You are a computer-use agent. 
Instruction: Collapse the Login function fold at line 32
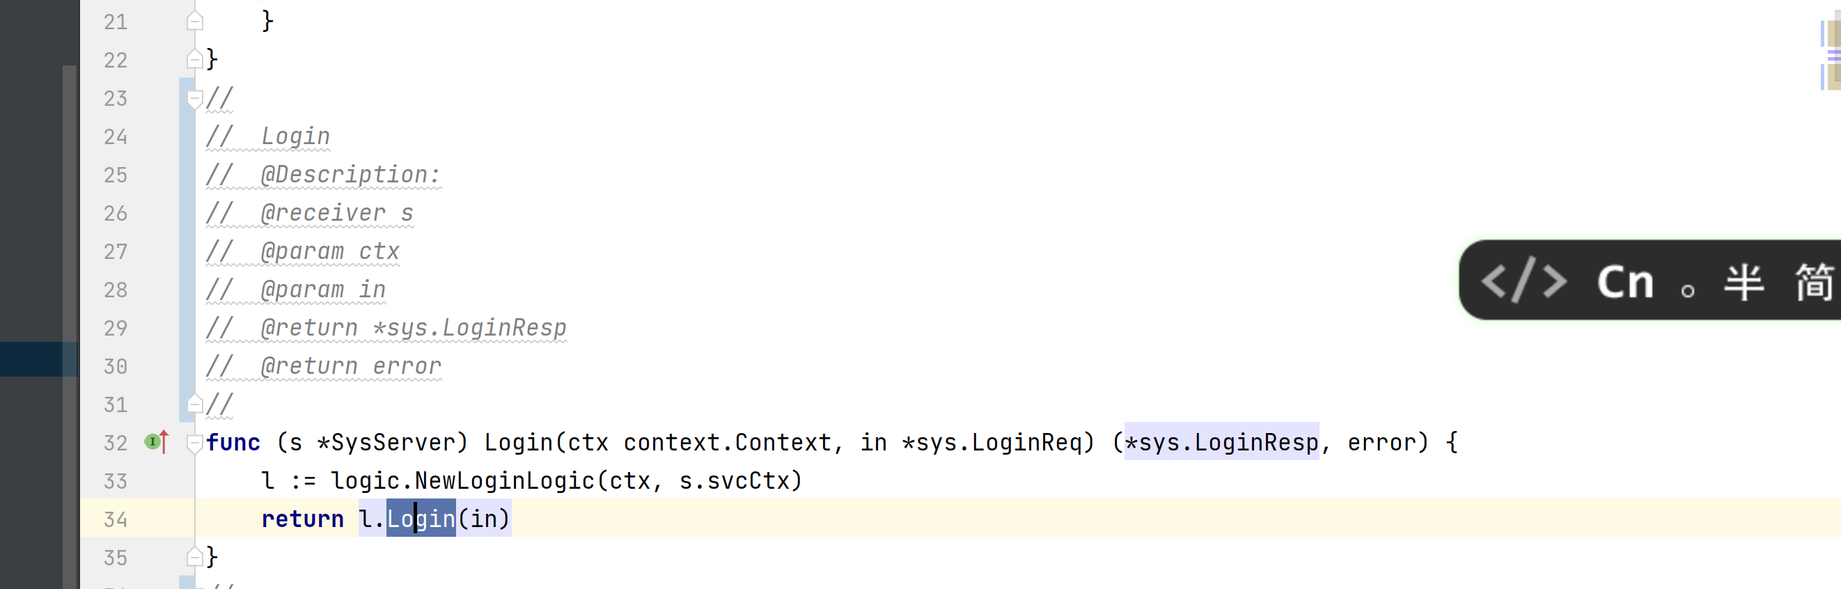[x=194, y=443]
